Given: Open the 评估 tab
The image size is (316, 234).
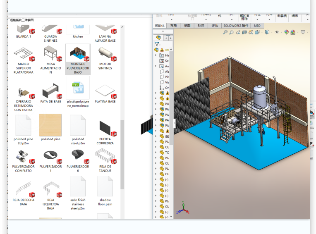Looking at the screenshot, I should click(x=214, y=26).
